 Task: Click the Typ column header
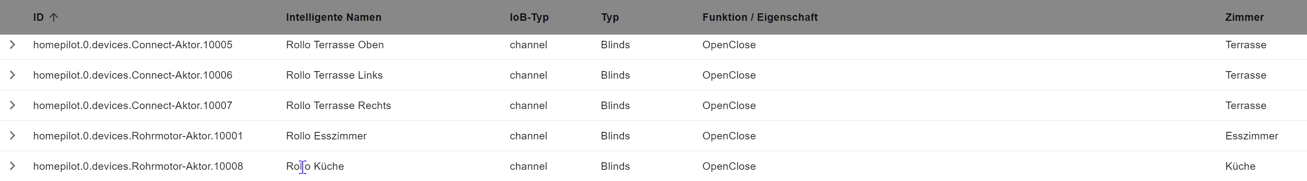click(x=609, y=17)
